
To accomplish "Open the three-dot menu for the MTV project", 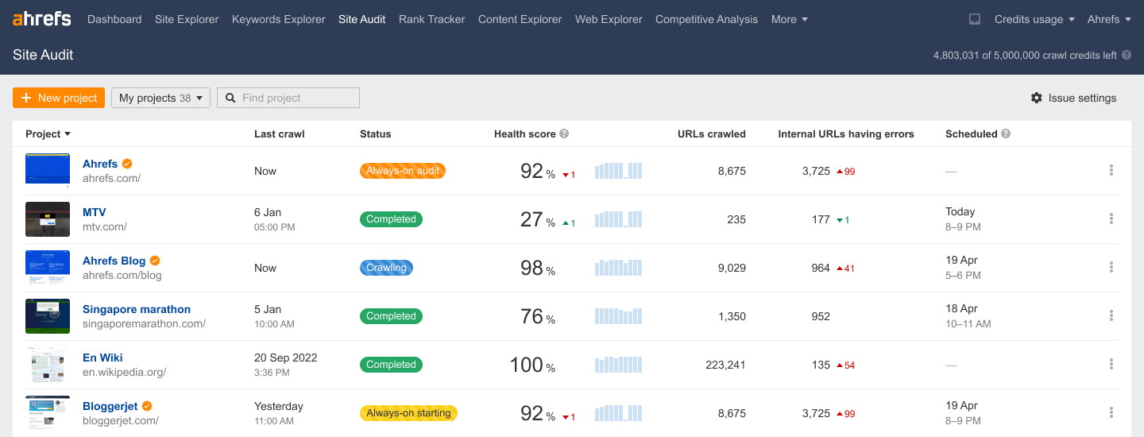I will 1111,219.
